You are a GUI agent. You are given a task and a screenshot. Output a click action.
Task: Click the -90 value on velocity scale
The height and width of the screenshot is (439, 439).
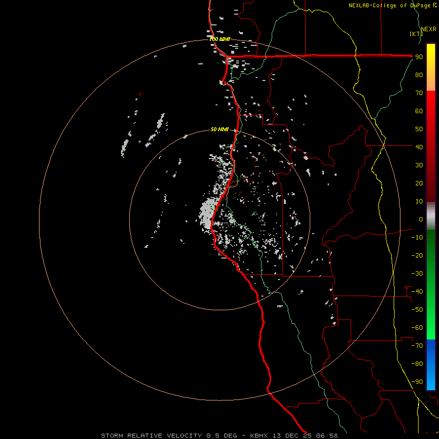click(x=417, y=382)
